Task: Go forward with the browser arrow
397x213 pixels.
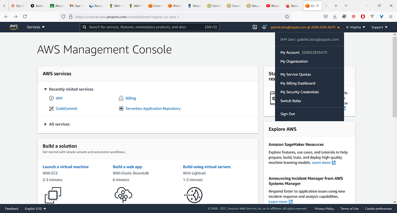Action: coord(15,16)
